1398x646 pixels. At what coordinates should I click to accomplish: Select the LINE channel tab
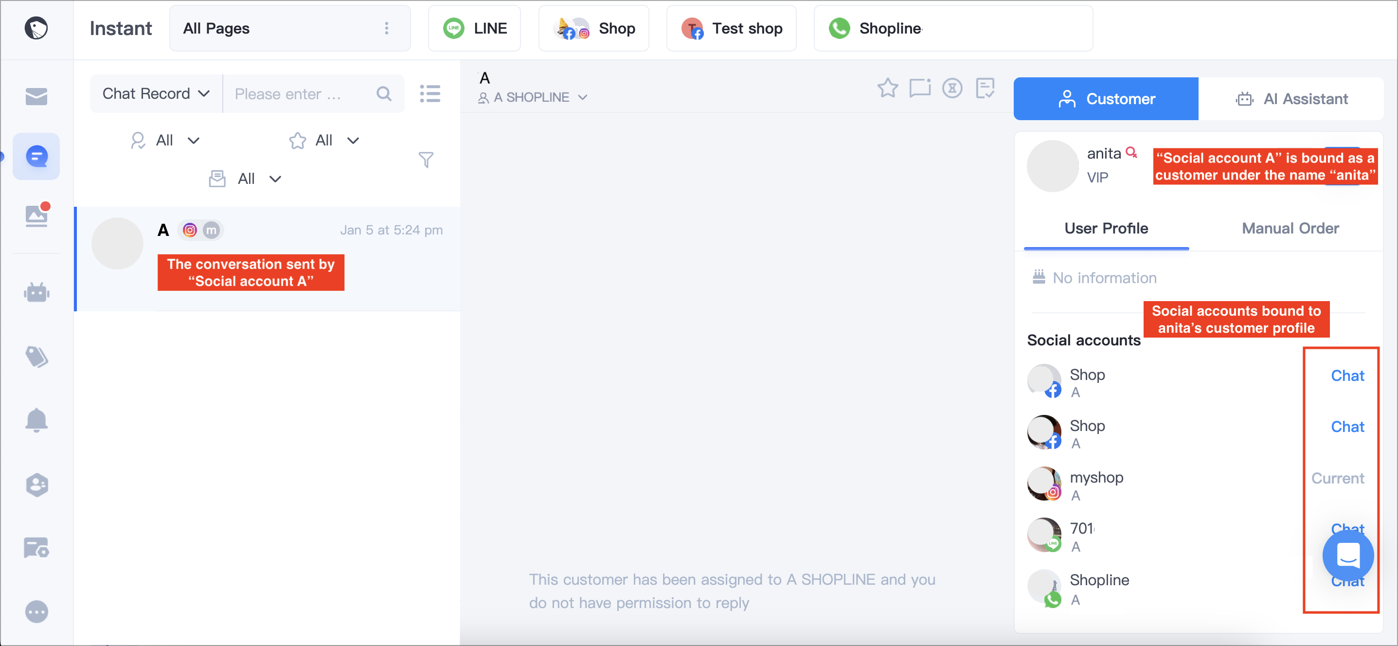point(474,28)
